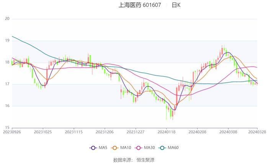Toggle MA30 series by its legend text
Viewport: 268px width, 163px height.
[149, 148]
